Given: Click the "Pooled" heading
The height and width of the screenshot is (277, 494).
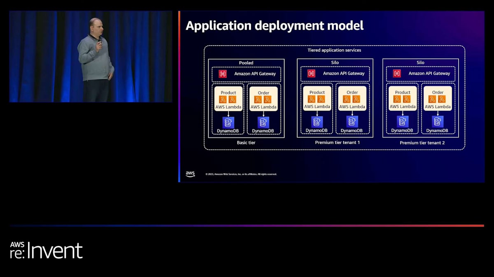Looking at the screenshot, I should point(246,63).
